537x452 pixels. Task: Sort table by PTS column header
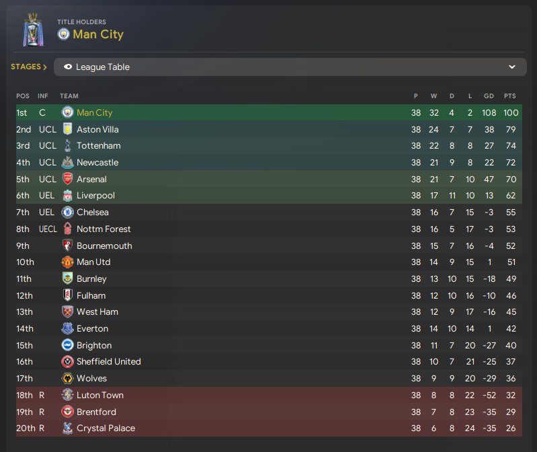[x=509, y=96]
